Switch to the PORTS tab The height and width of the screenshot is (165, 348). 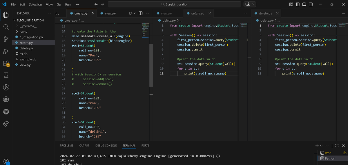pyautogui.click(x=145, y=146)
